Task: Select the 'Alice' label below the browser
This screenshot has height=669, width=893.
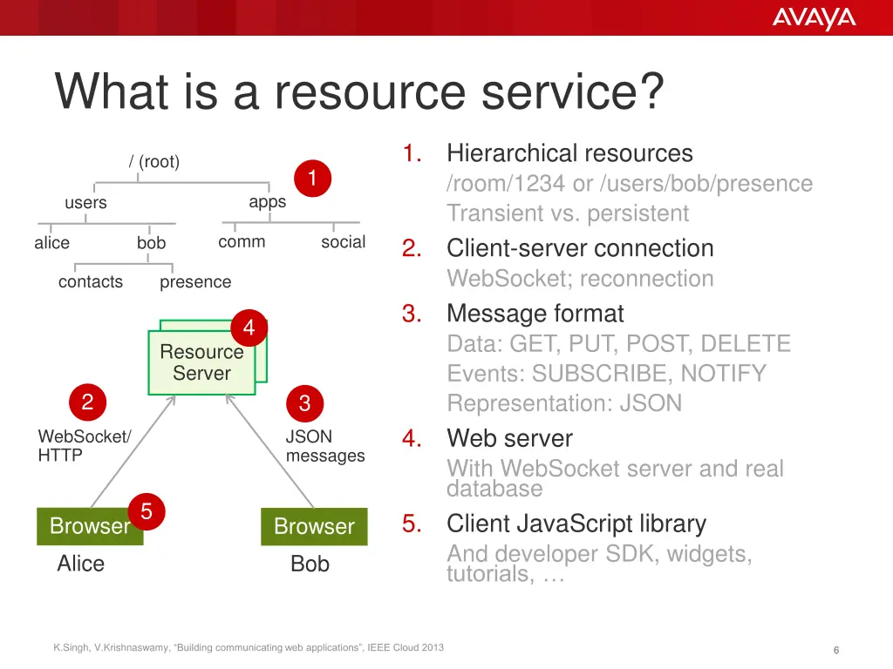Action: pyautogui.click(x=81, y=564)
